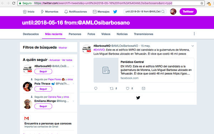Click the Twittear button
The image size is (214, 134).
[188, 11]
